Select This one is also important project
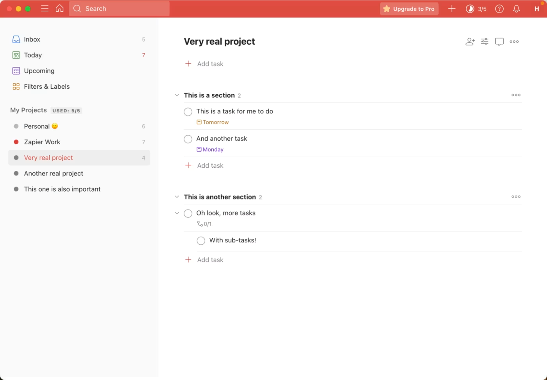547x380 pixels. [79, 189]
